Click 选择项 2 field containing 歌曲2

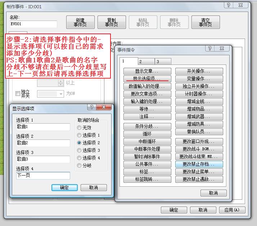(x=43, y=143)
